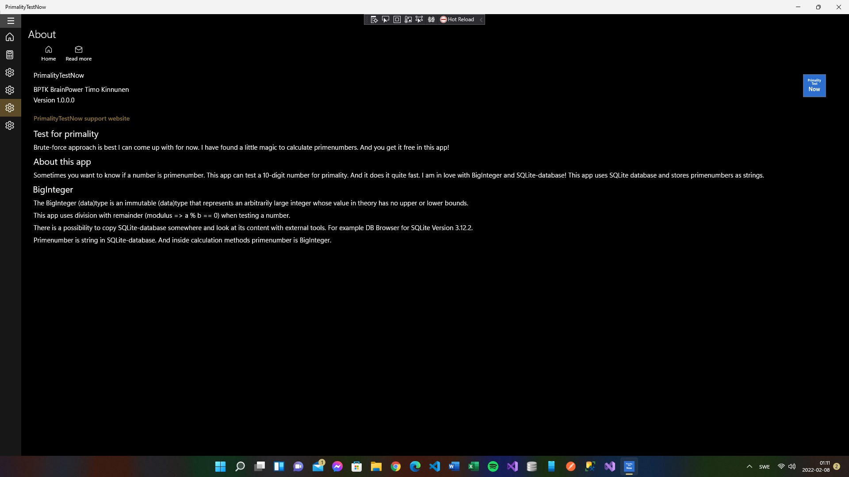
Task: Open the hamburger navigation menu
Action: click(x=11, y=21)
